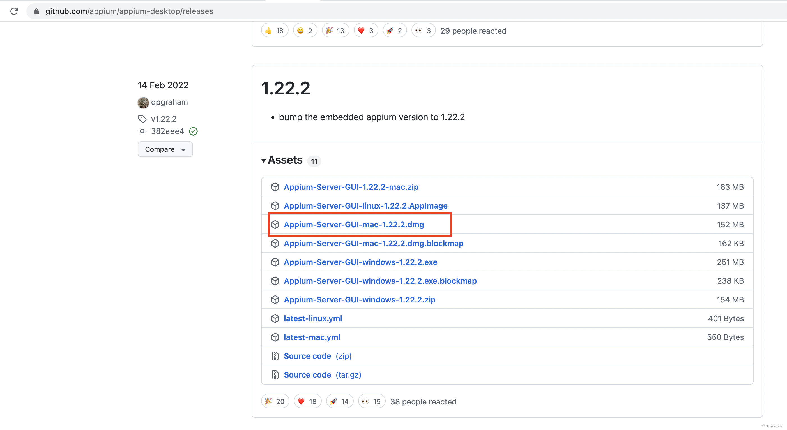Toggle the thumbs up reaction with 18

(274, 31)
